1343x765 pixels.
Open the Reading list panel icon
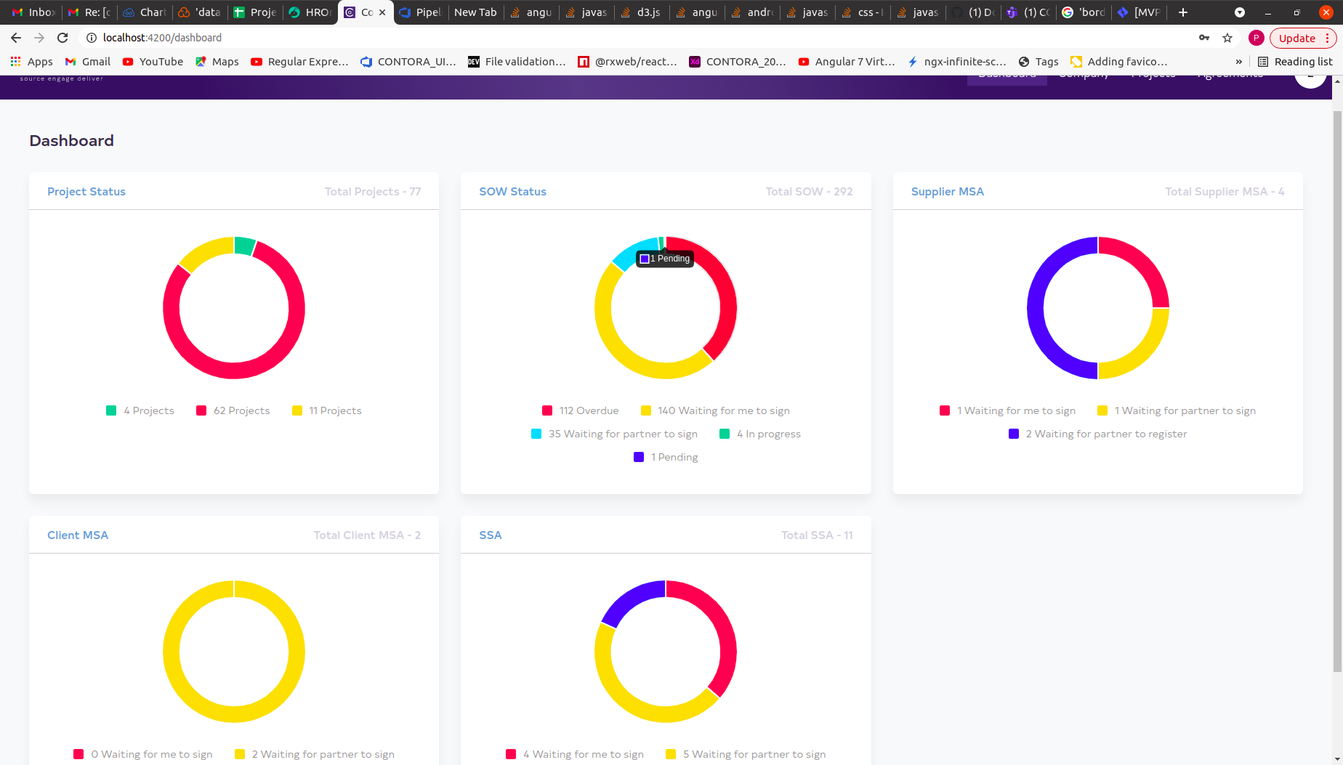[1262, 61]
